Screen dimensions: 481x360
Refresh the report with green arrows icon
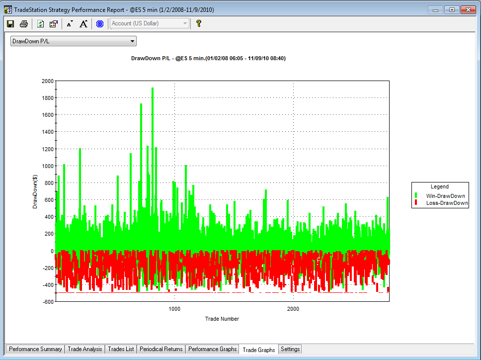[40, 24]
